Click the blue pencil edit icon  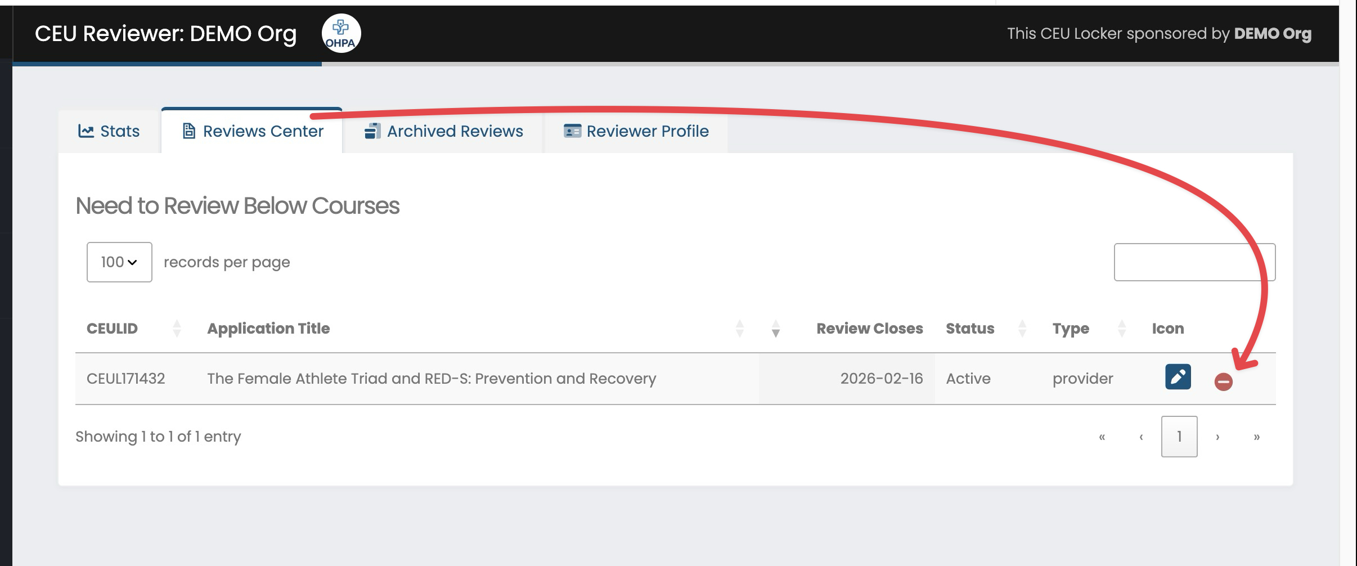pyautogui.click(x=1178, y=377)
